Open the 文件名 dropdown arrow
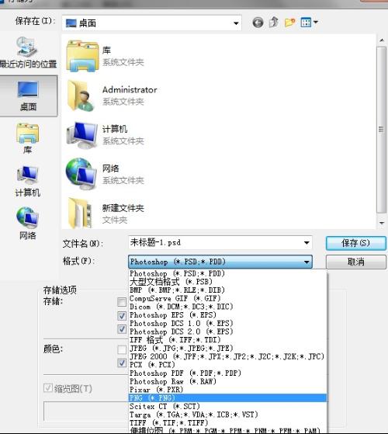Viewport: 388px width, 434px height. pyautogui.click(x=307, y=243)
